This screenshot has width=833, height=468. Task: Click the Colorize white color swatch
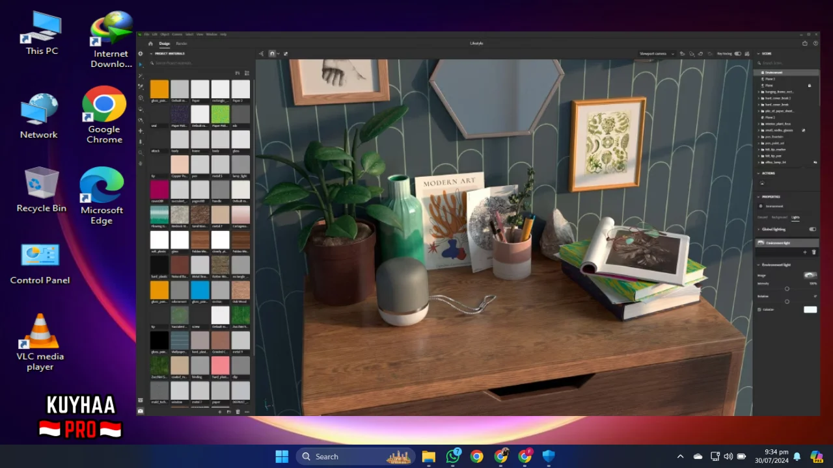click(x=810, y=309)
